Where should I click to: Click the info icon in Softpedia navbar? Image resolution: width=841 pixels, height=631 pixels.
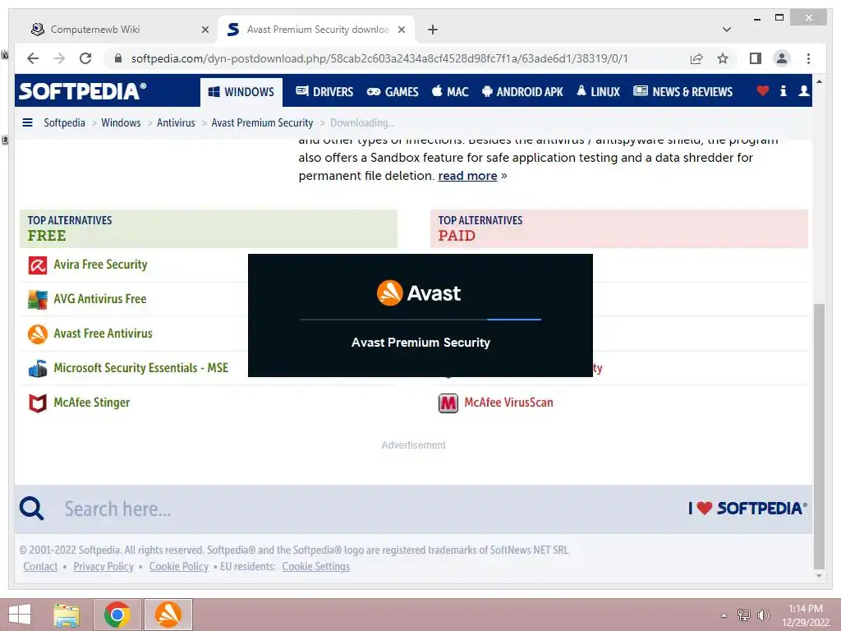(x=783, y=91)
